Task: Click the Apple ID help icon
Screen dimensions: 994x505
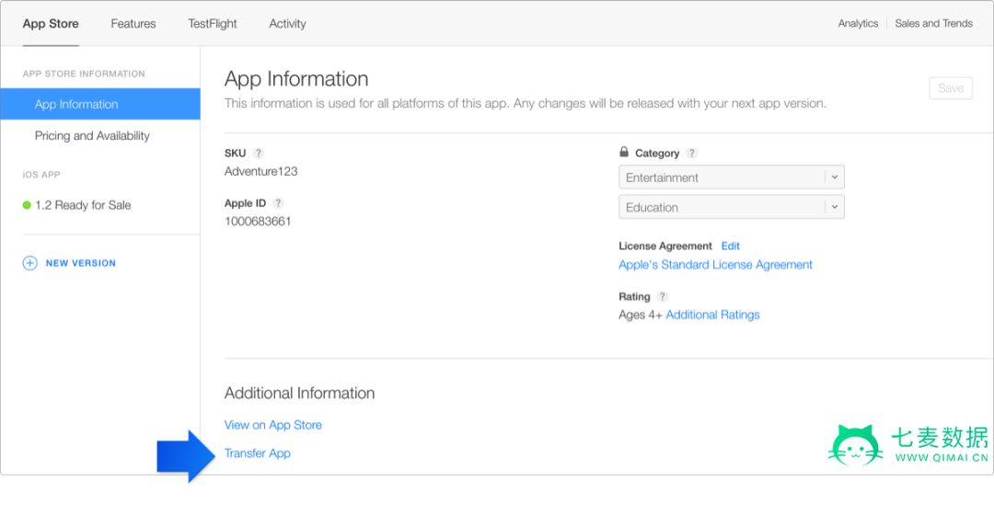Action: click(278, 203)
